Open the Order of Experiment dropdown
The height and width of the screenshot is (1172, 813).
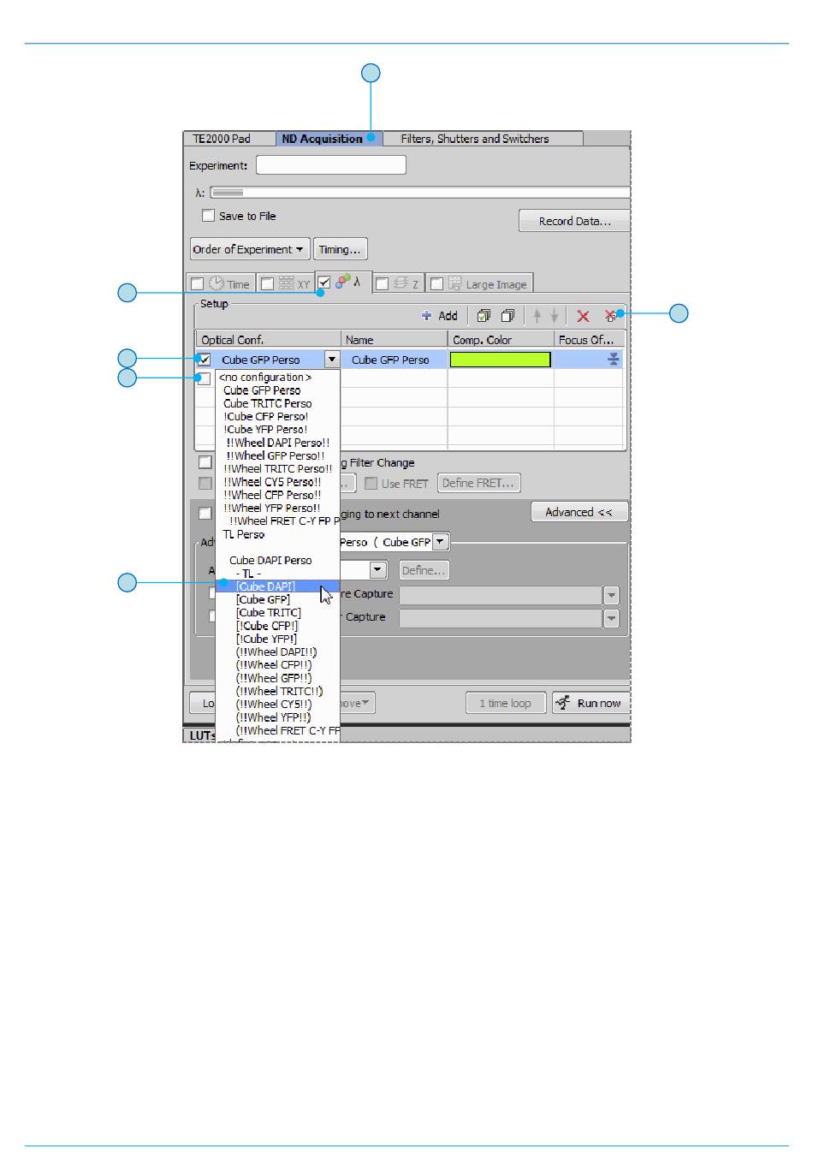pos(249,249)
